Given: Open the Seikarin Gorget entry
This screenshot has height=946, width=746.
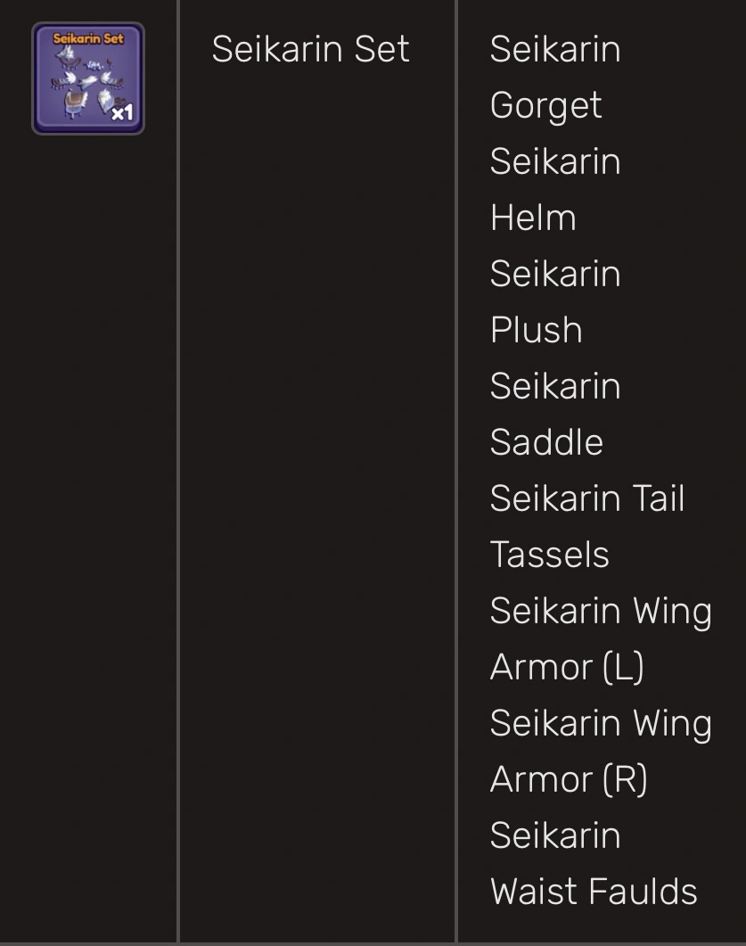Looking at the screenshot, I should tap(554, 77).
